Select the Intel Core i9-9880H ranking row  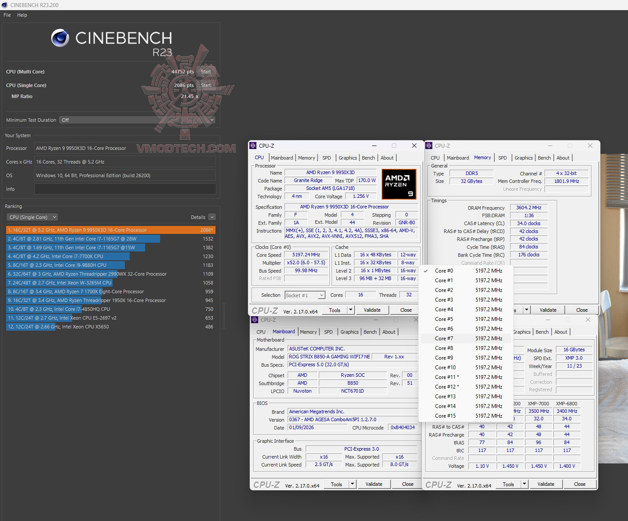(111, 265)
